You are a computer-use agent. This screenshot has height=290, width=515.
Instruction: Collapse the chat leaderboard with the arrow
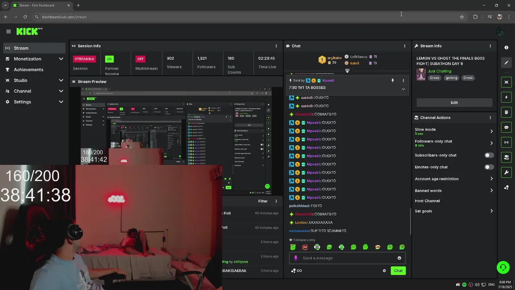pyautogui.click(x=347, y=70)
